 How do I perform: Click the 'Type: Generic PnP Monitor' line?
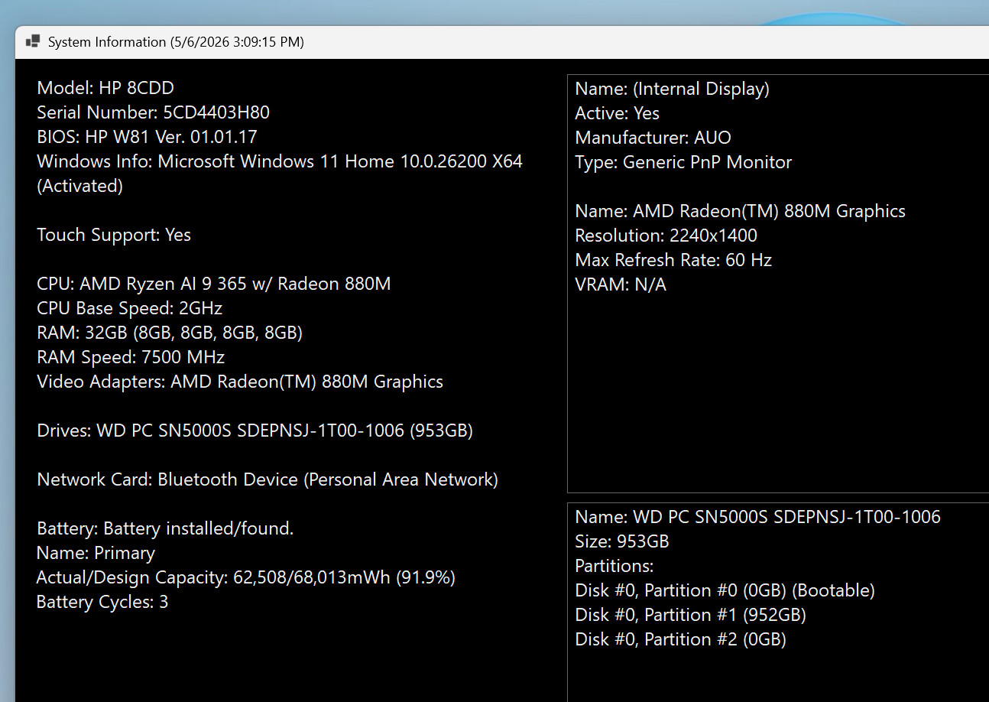point(683,162)
